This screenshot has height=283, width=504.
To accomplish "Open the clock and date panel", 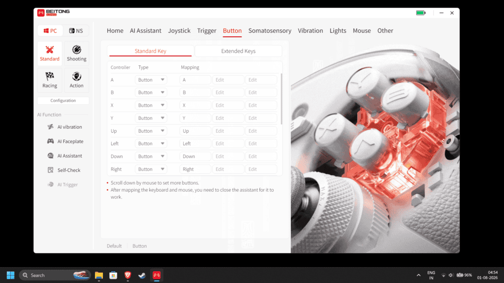I will [487, 275].
